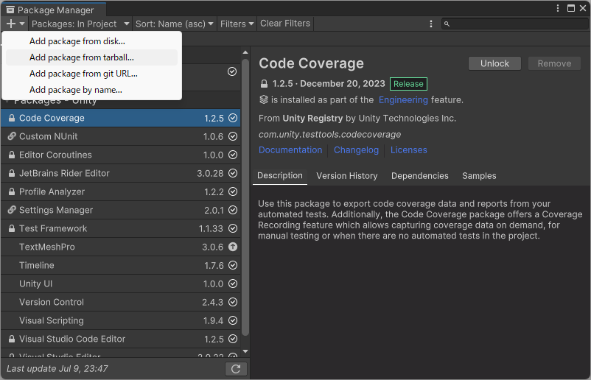The image size is (591, 380).
Task: Select Profile Analyzer package row
Action: coord(121,191)
